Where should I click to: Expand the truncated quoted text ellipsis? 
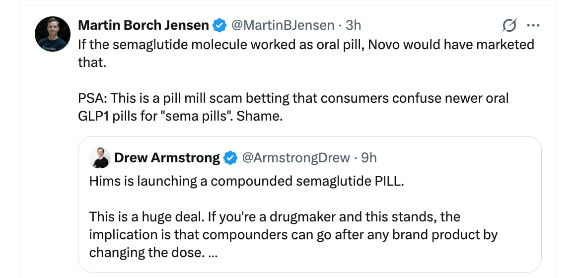coord(213,253)
